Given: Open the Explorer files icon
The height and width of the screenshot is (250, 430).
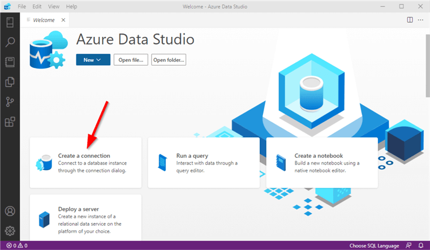Looking at the screenshot, I should pyautogui.click(x=10, y=82).
